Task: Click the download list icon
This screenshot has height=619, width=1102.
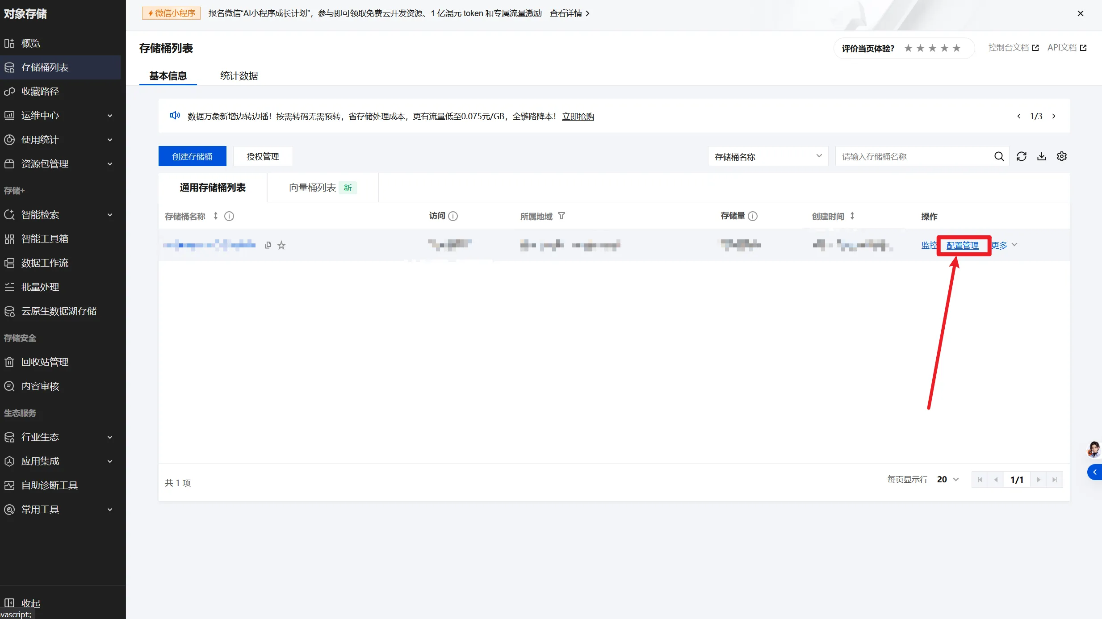Action: (x=1041, y=156)
